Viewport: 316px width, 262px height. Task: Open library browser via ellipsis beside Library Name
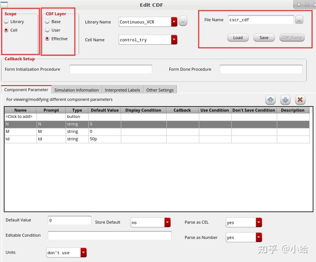point(183,22)
